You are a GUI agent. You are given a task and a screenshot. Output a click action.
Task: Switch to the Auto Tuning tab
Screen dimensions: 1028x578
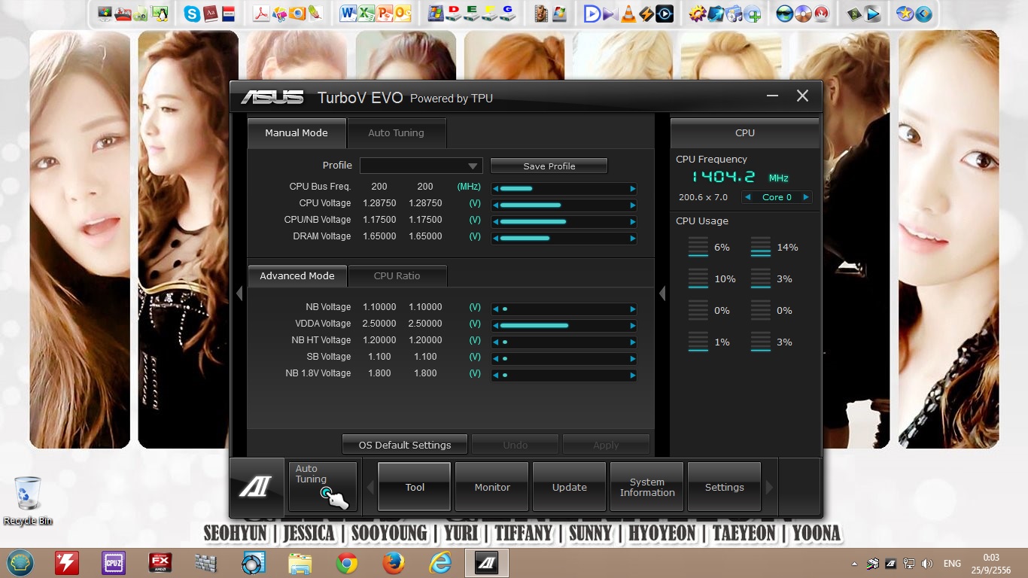tap(396, 132)
